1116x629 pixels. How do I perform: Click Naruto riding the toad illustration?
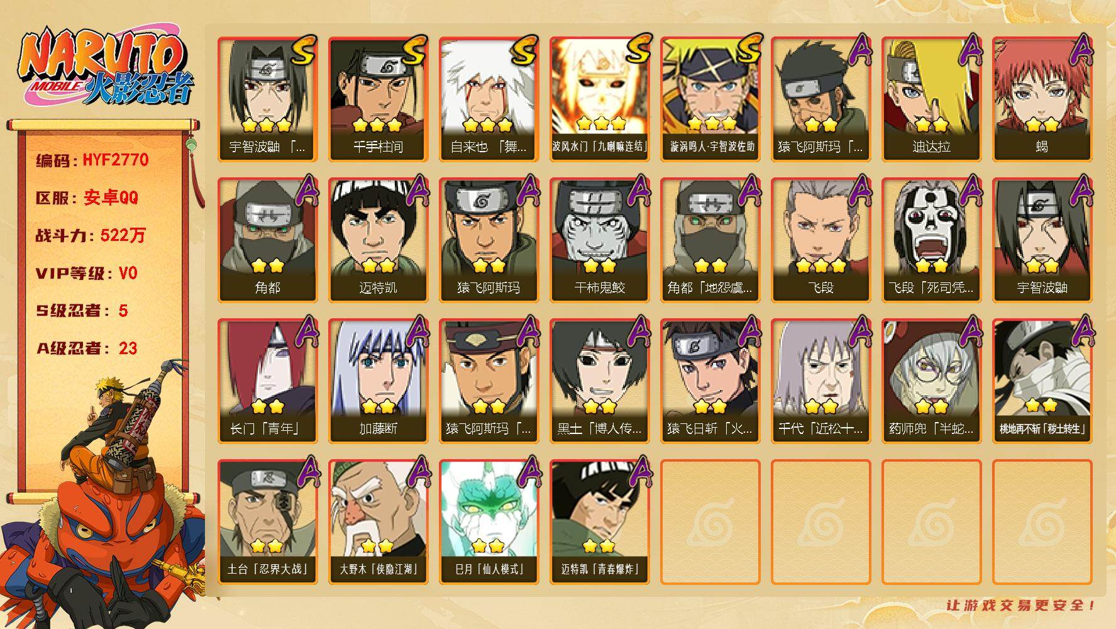[x=104, y=497]
